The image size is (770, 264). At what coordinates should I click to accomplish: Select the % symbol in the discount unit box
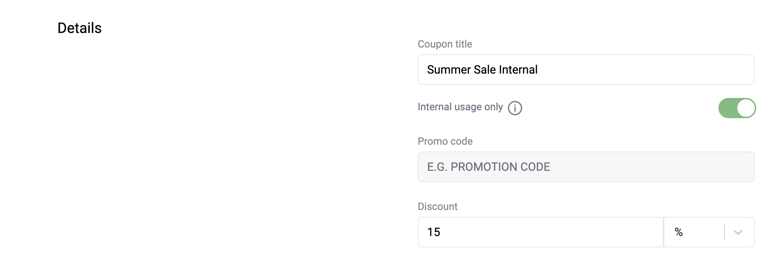pos(678,232)
